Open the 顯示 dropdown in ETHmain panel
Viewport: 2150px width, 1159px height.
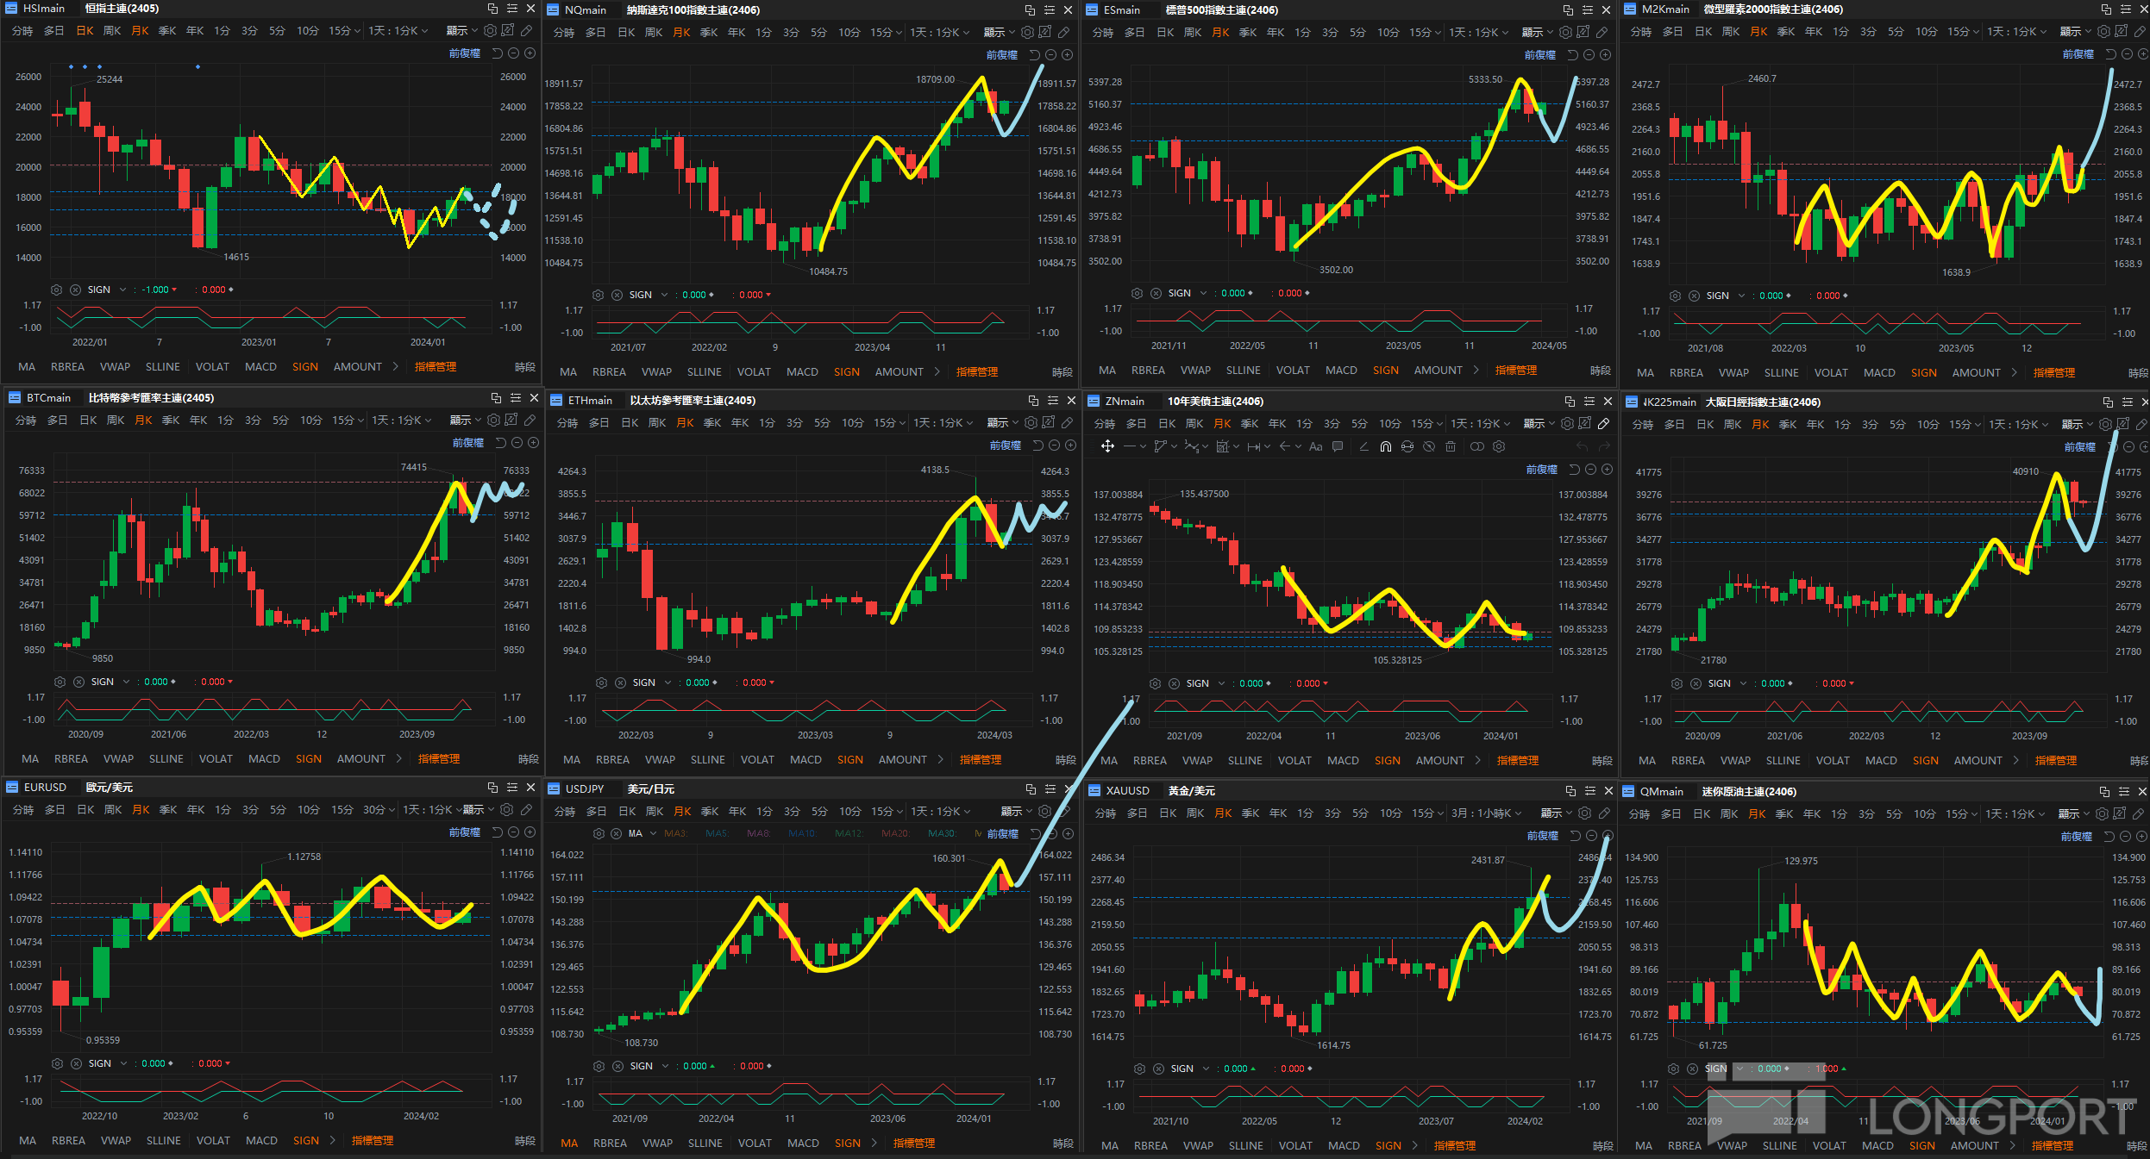click(1002, 422)
